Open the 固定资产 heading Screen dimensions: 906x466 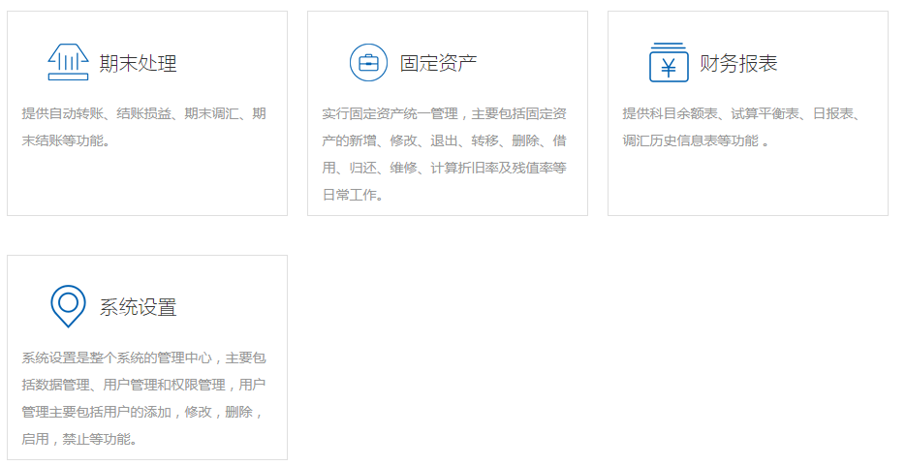click(x=439, y=64)
